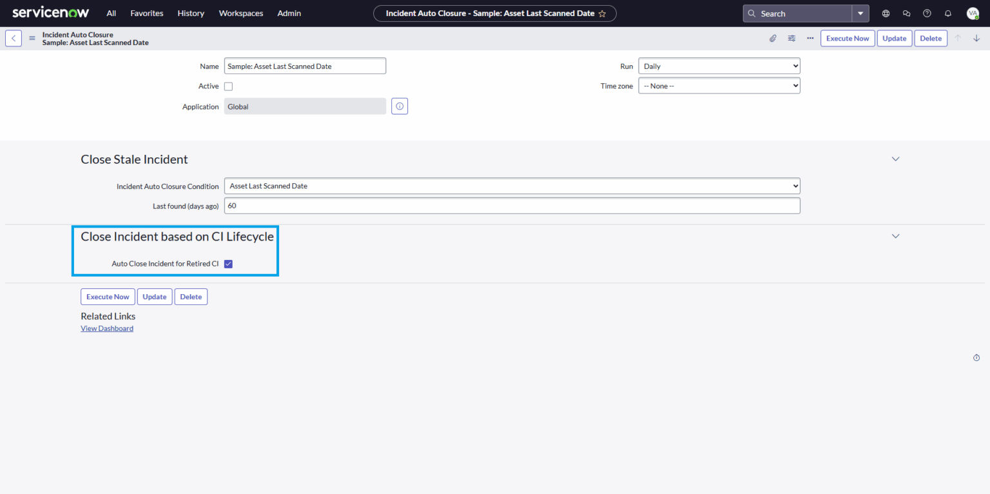The height and width of the screenshot is (494, 990).
Task: Click the personalize form sliders icon
Action: (791, 38)
